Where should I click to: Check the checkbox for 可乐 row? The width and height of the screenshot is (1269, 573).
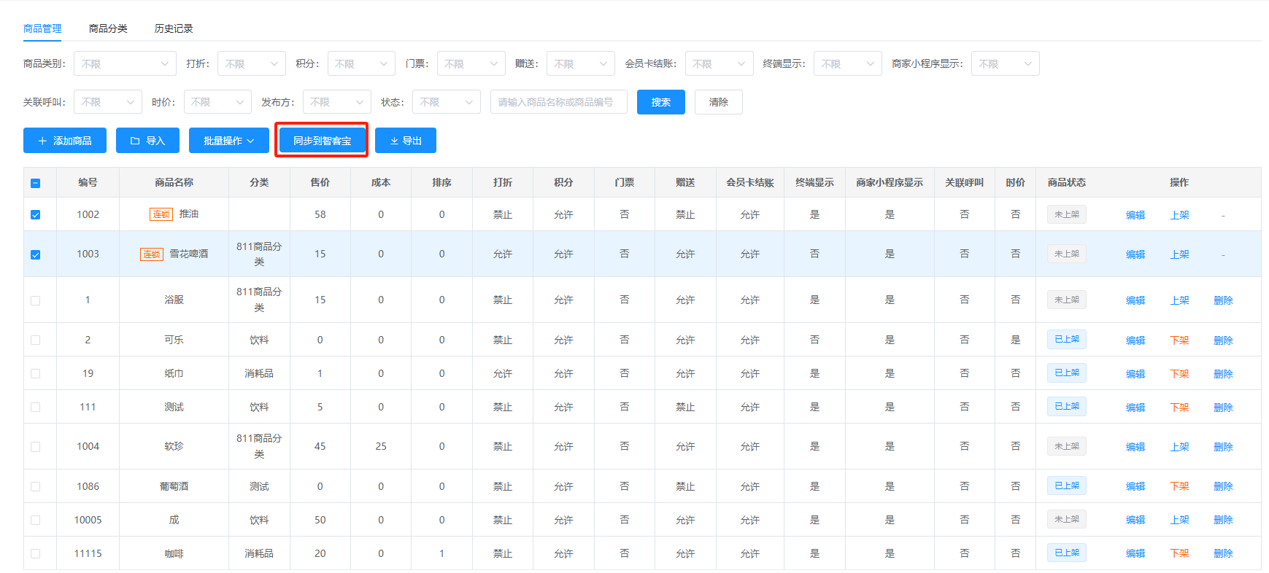tap(36, 340)
